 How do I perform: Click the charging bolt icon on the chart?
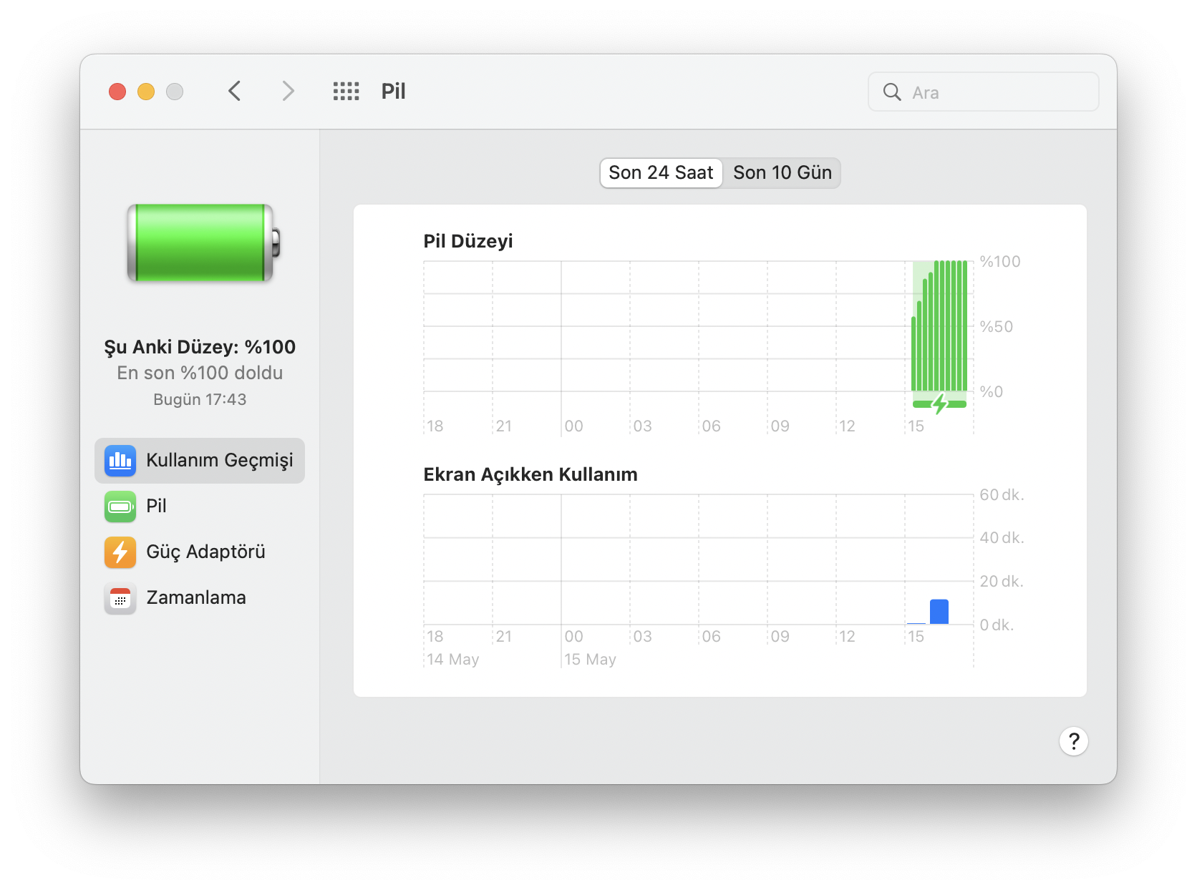pos(939,404)
